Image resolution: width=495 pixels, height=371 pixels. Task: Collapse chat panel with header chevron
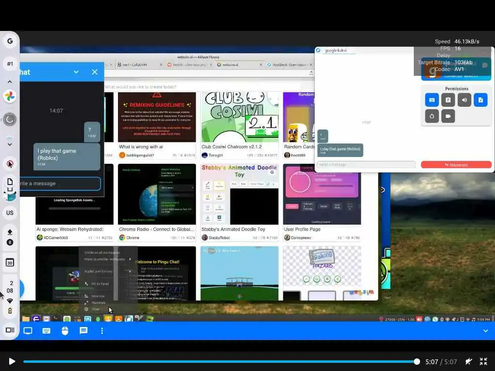76,72
